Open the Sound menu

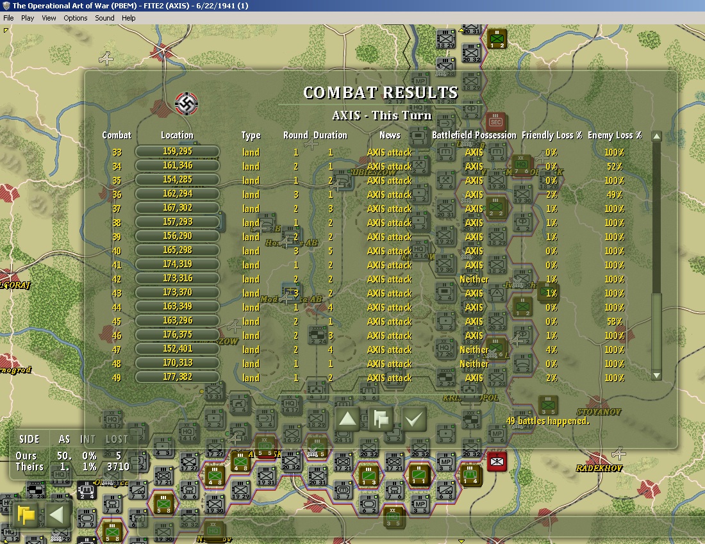(x=104, y=18)
